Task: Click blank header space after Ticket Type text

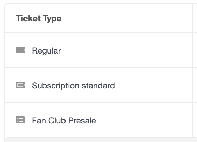Action: click(x=125, y=18)
